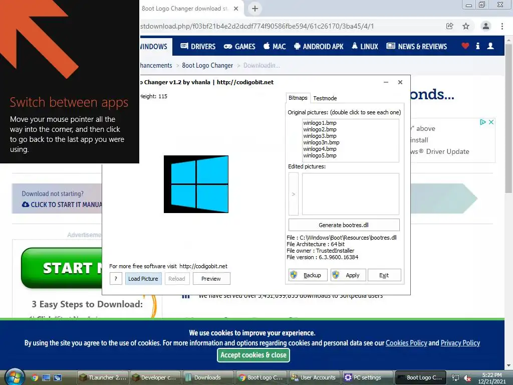
Task: Open Chrome profile avatar icon
Action: click(486, 26)
